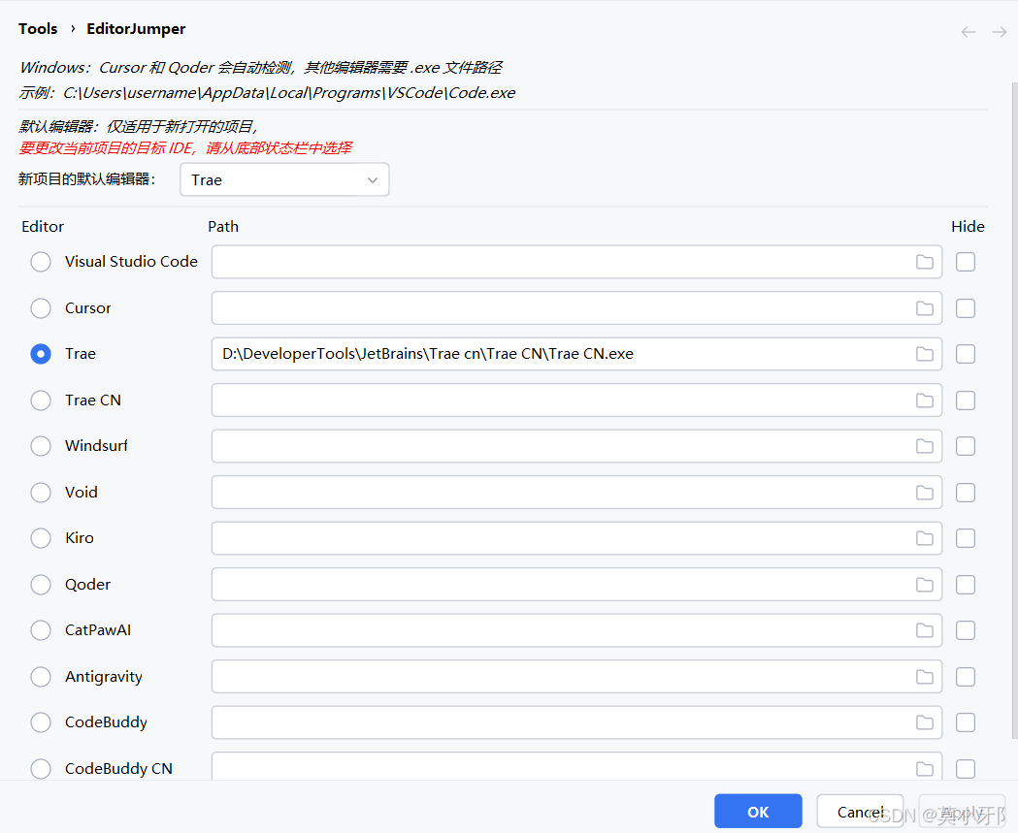1018x833 pixels.
Task: Tick Hide checkbox for Windsurf
Action: 966,446
